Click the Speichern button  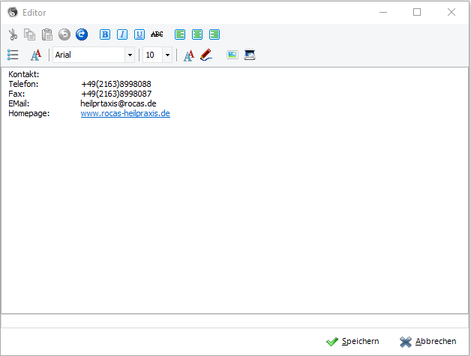pyautogui.click(x=352, y=342)
